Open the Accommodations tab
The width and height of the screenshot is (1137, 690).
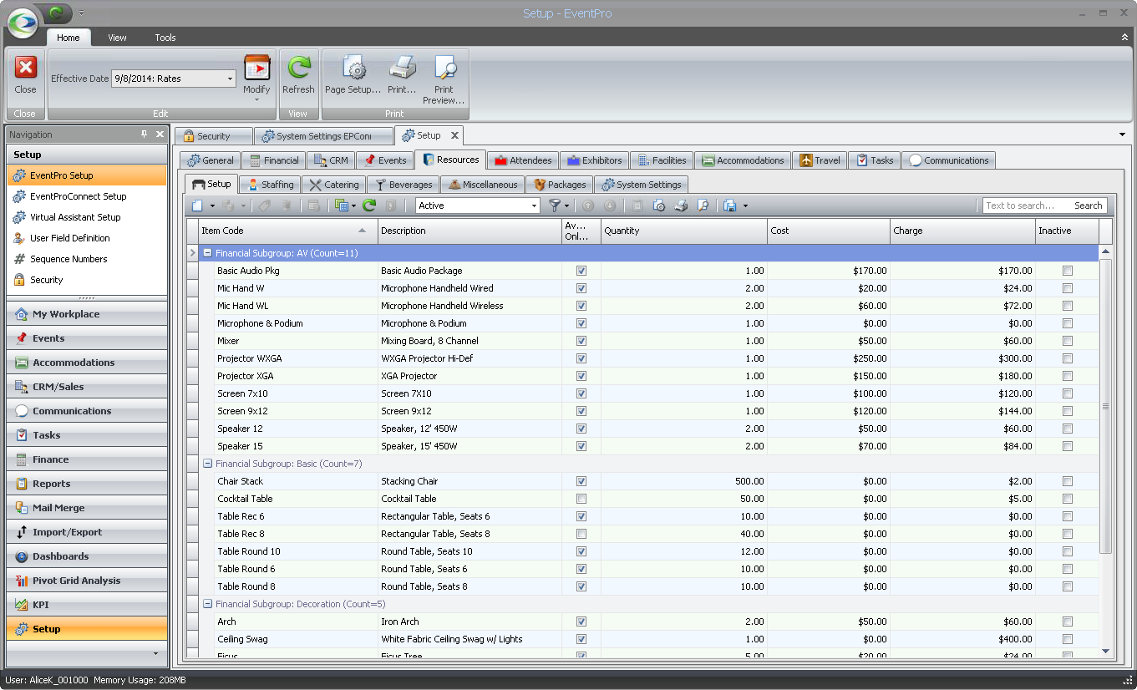tap(743, 160)
